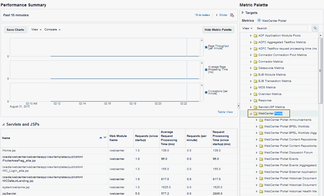Screen dimensions: 324x196
Task: Expand the MDS Metrics folder
Action: pyautogui.click(x=251, y=87)
